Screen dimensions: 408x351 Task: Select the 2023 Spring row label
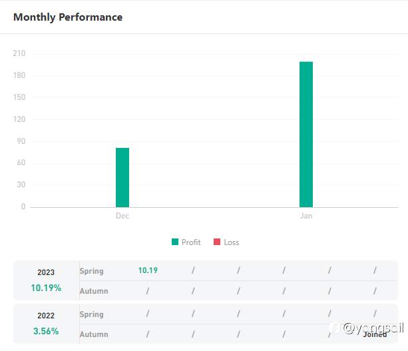pyautogui.click(x=92, y=271)
